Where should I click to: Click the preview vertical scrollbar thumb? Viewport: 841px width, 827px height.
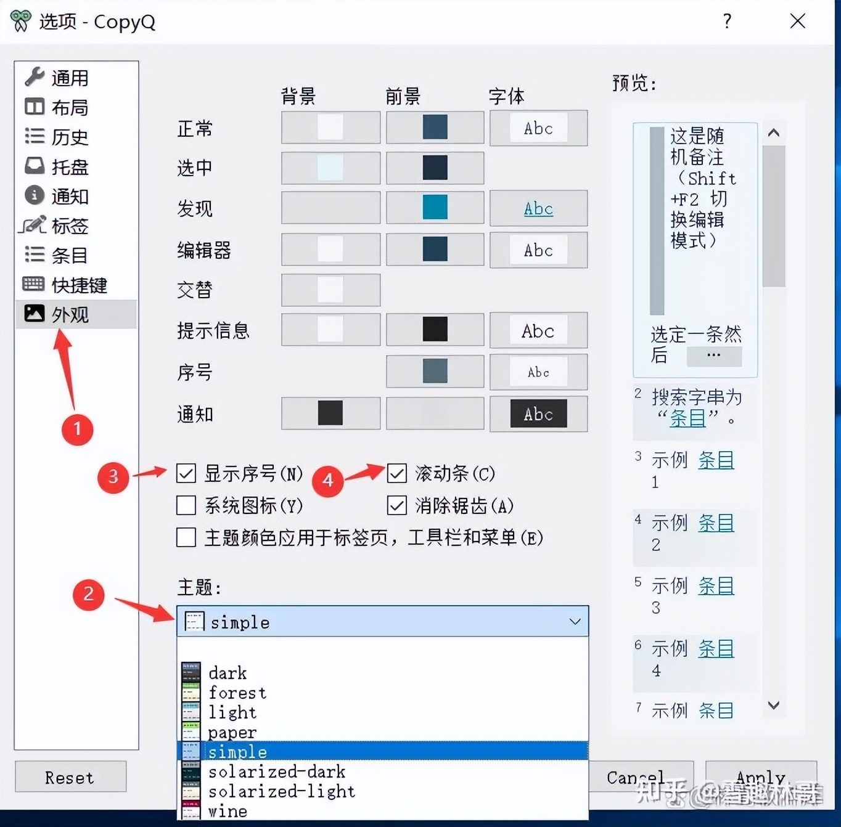[774, 216]
